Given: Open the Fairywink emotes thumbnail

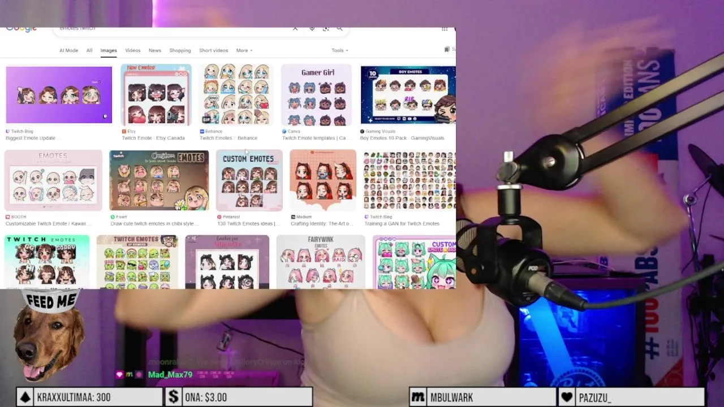Looking at the screenshot, I should [x=321, y=262].
